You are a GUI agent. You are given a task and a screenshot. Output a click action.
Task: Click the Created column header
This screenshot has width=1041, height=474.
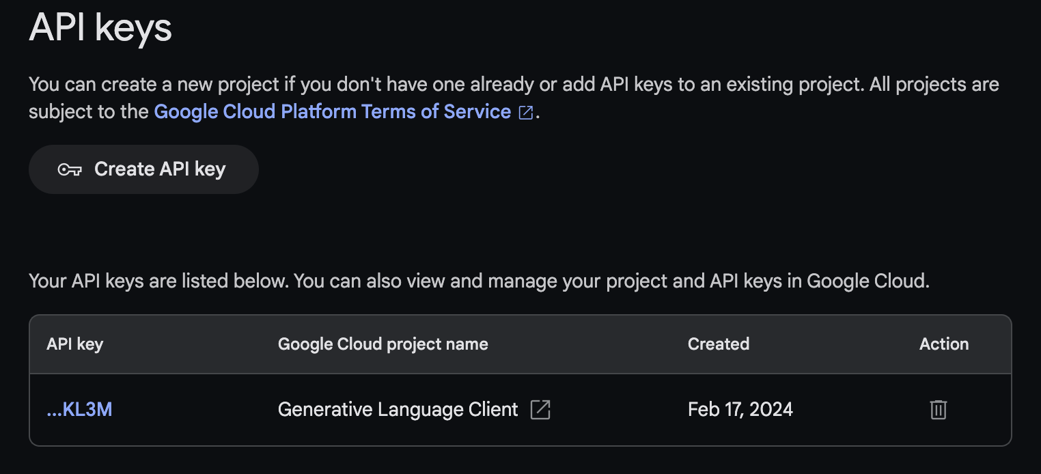[x=718, y=344]
